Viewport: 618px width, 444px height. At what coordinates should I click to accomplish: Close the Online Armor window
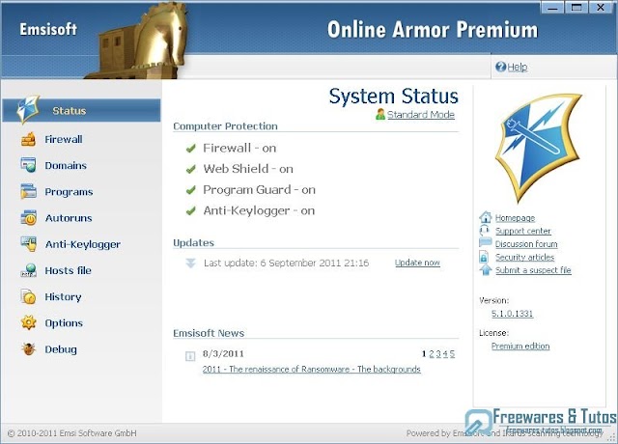(601, 8)
